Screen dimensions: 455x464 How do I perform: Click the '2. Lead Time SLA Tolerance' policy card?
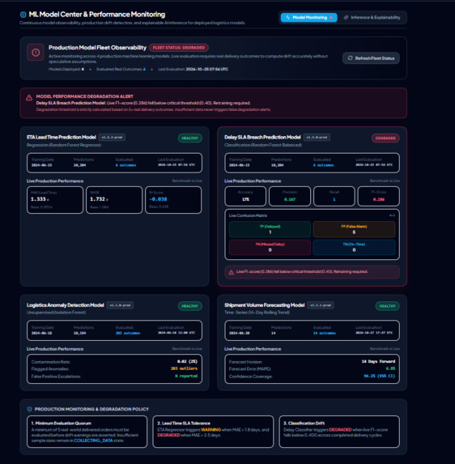213,432
